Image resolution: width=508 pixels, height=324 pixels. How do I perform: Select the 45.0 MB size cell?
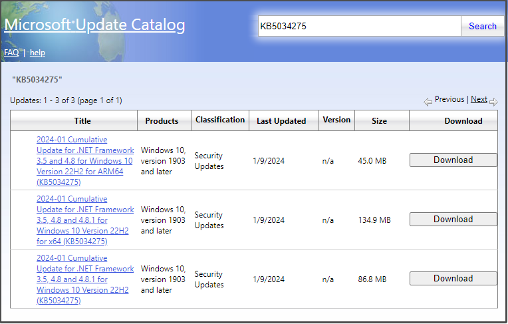(x=372, y=161)
